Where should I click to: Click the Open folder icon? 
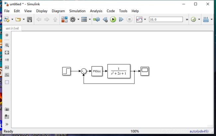click(x=18, y=19)
